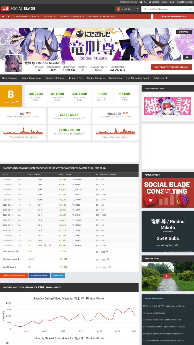Open the Community Discord link

tap(129, 2)
